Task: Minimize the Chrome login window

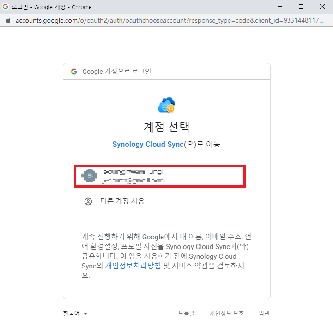Action: 280,7
